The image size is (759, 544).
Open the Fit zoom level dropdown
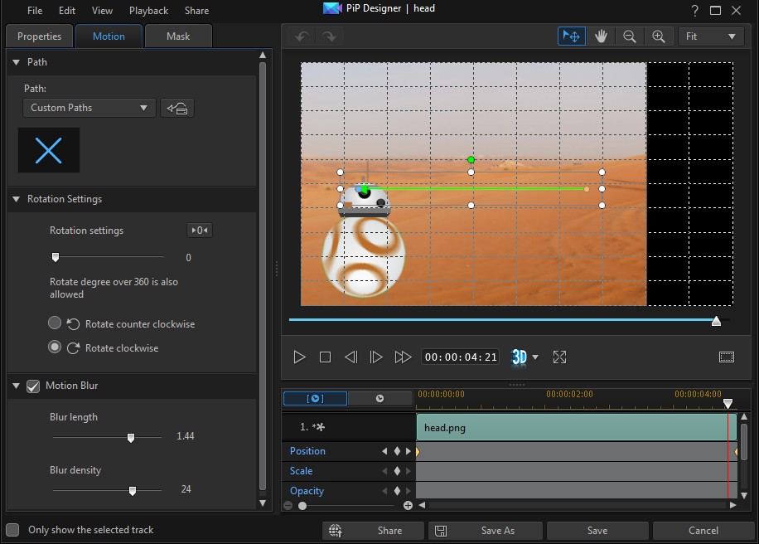click(710, 36)
